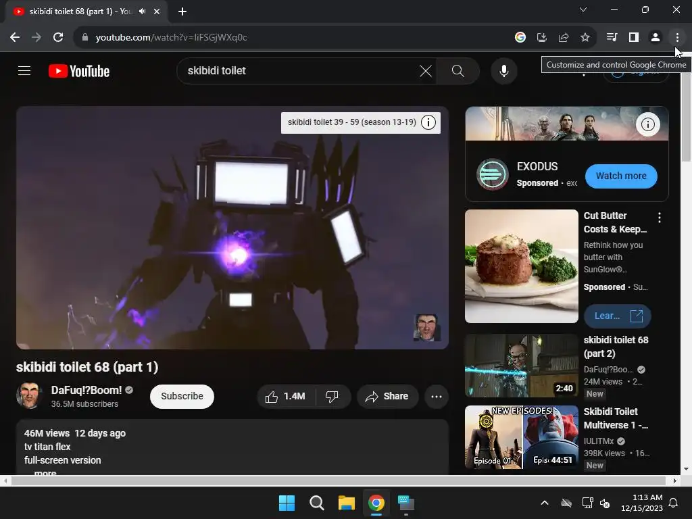Image resolution: width=692 pixels, height=519 pixels.
Task: Click Watch more on EXODUS ad
Action: pos(621,176)
